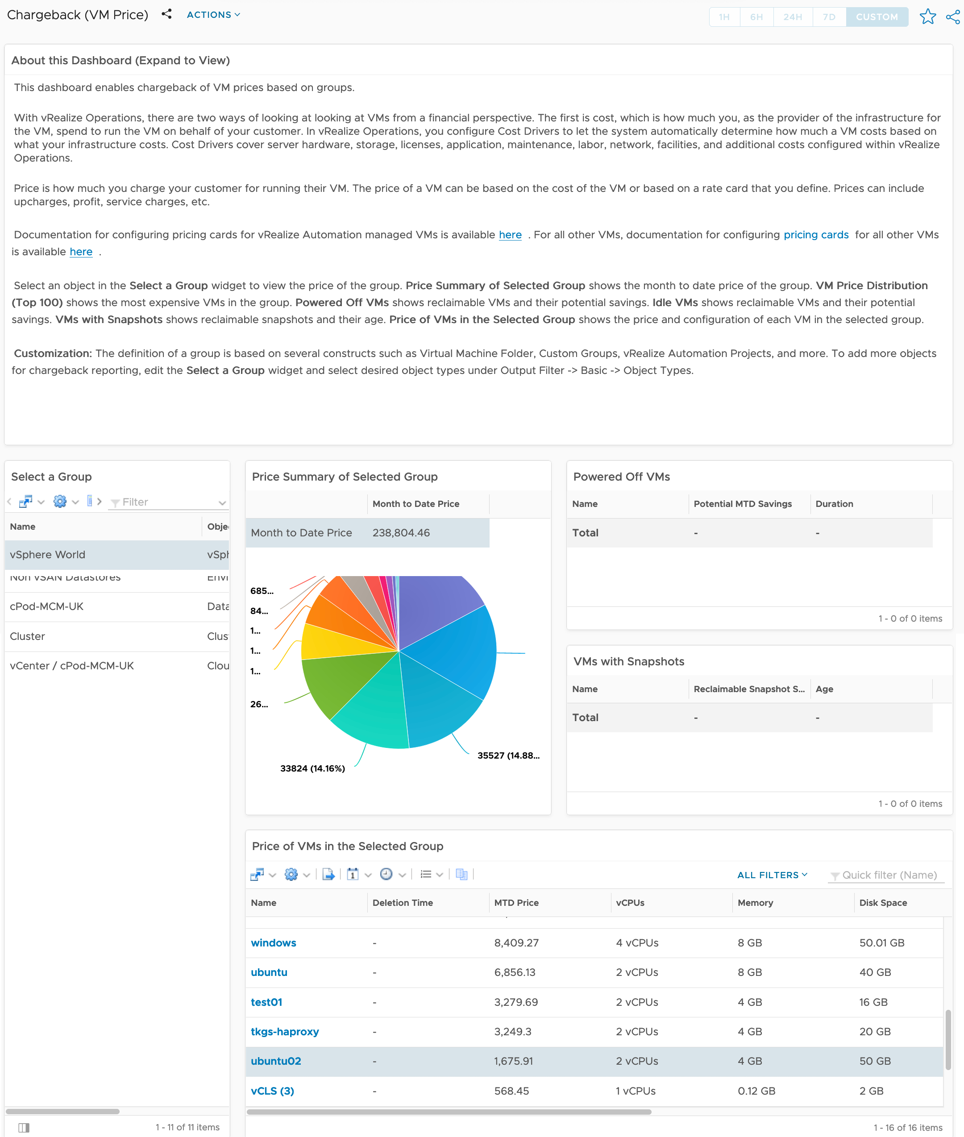The height and width of the screenshot is (1137, 964).
Task: Click the export CSV icon in Price of VMs
Action: coord(328,875)
